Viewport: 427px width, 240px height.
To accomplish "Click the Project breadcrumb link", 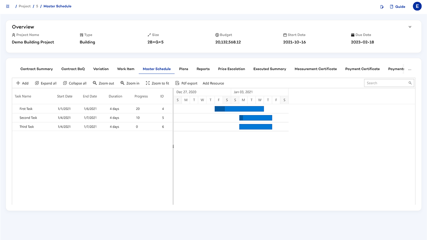I will click(x=25, y=6).
